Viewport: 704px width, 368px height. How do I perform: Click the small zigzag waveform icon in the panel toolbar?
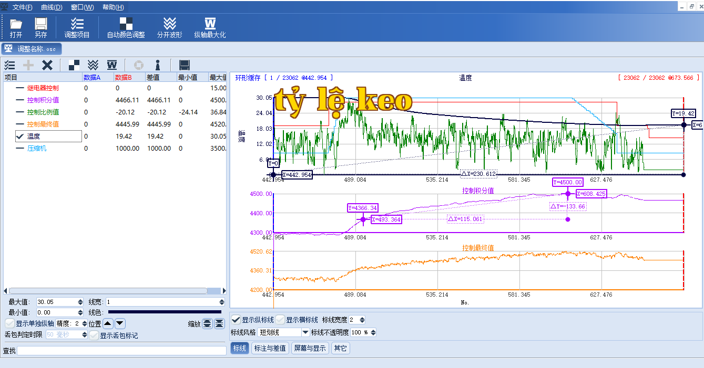pyautogui.click(x=93, y=65)
